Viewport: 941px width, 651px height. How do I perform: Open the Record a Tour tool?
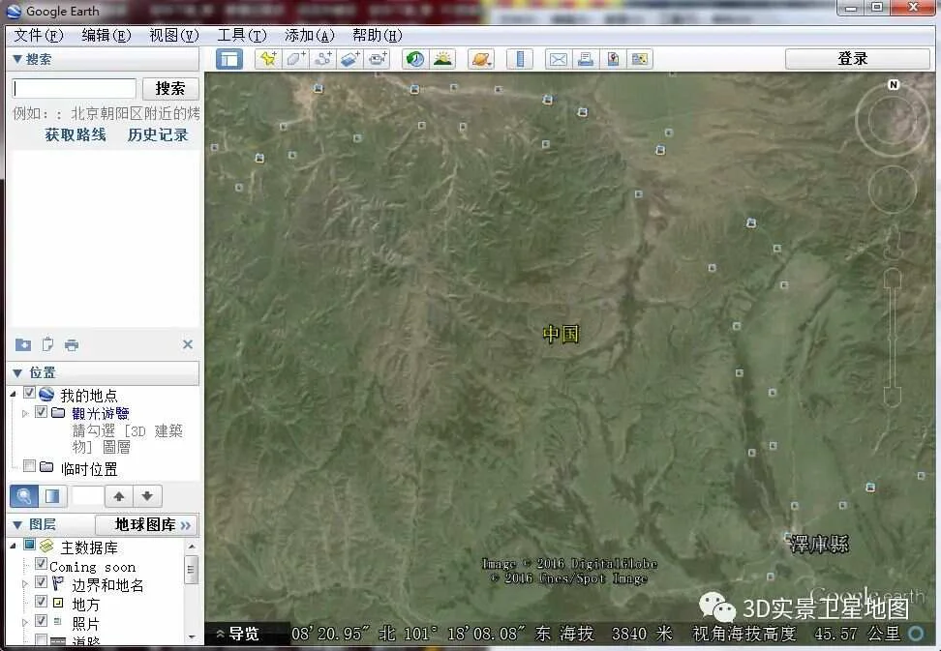point(379,59)
